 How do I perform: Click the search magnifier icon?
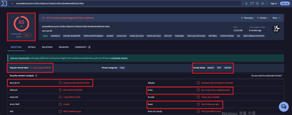click(x=12, y=3)
